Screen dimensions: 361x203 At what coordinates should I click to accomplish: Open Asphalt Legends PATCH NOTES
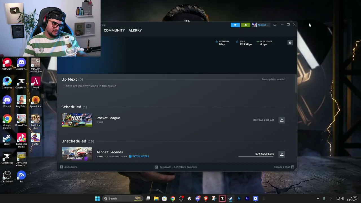click(x=139, y=156)
